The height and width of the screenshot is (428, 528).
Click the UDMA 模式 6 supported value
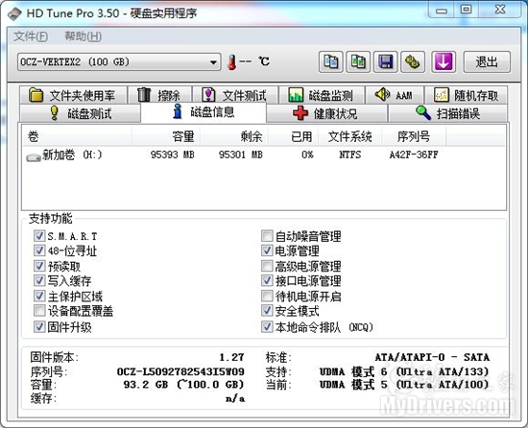(x=404, y=371)
